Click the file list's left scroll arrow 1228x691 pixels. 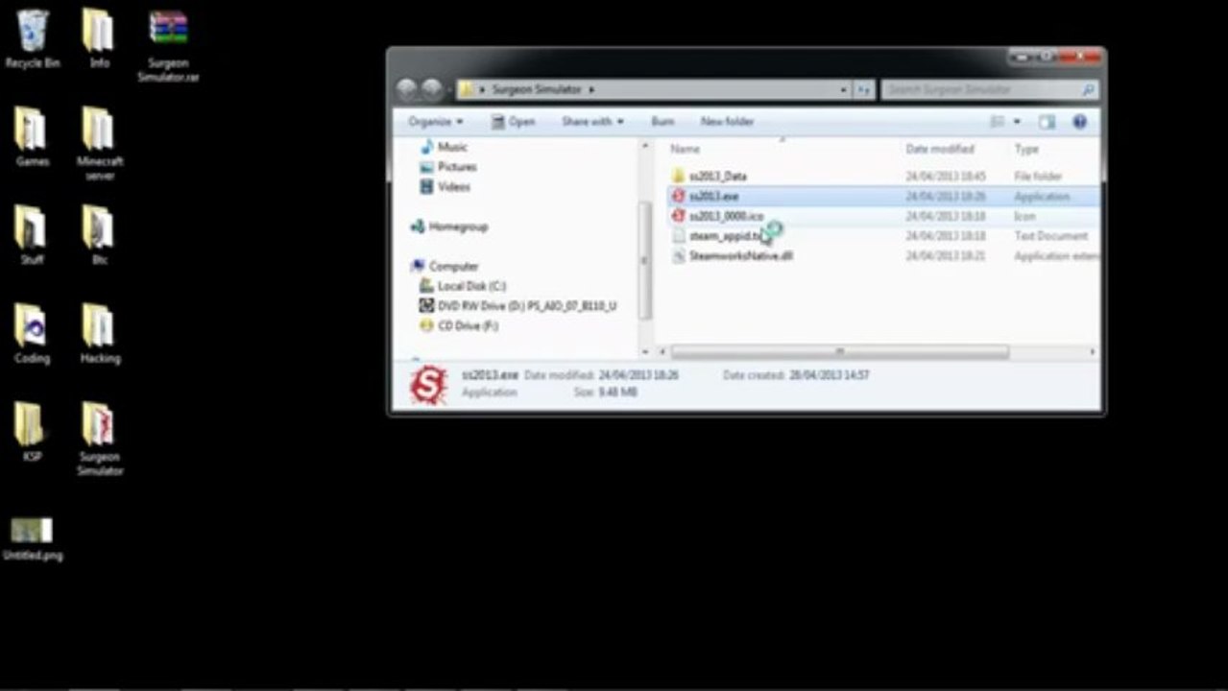pos(662,352)
